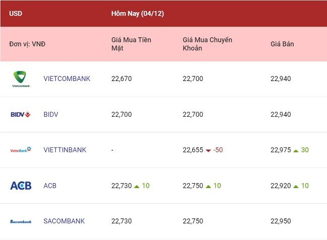Click green up arrow in Viettinbank selling price
The height and width of the screenshot is (240, 327).
296,150
